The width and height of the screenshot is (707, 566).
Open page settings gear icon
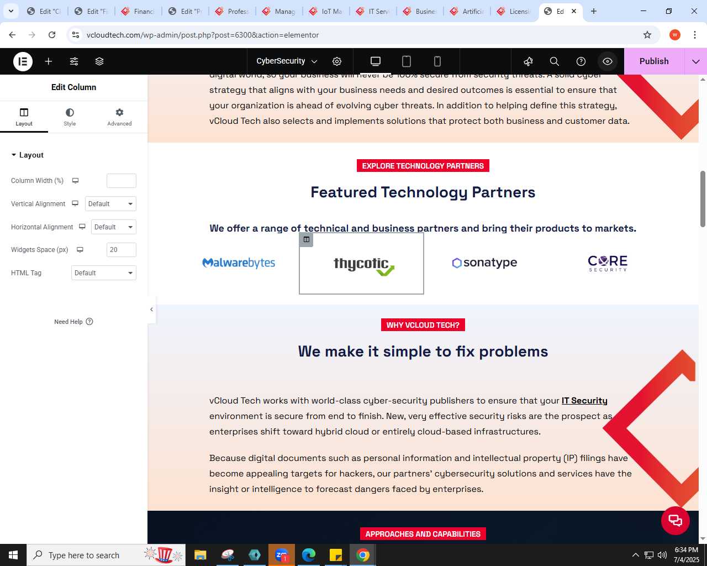click(x=337, y=61)
